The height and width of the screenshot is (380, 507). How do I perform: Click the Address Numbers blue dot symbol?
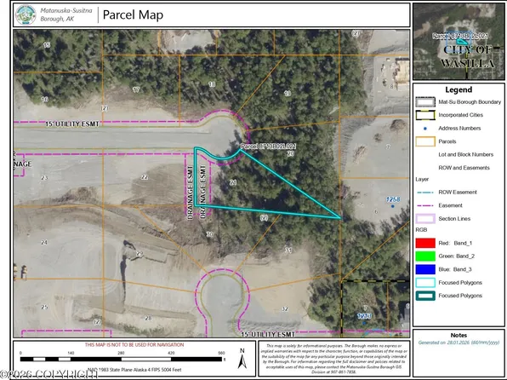click(x=425, y=129)
